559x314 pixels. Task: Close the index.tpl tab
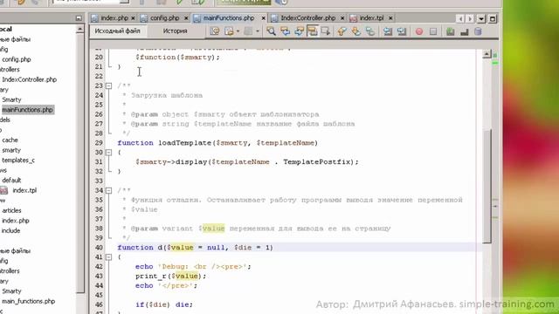[x=390, y=17]
